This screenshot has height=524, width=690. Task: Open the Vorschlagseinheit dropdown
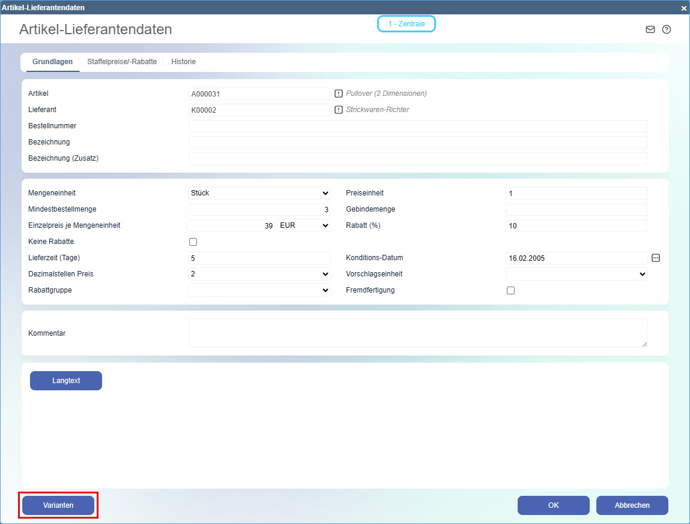[577, 274]
